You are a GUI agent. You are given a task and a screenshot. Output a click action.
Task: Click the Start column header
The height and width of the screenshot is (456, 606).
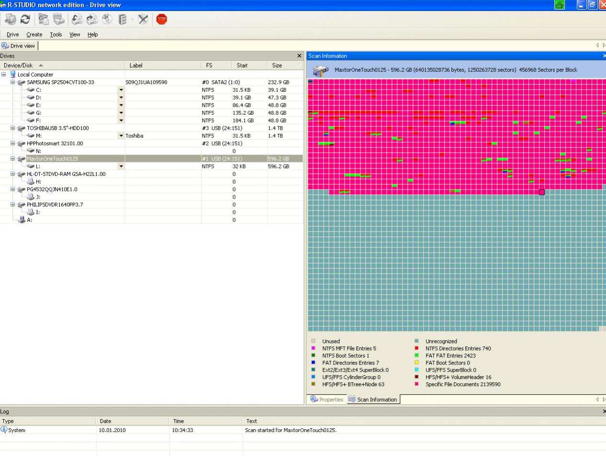coord(249,66)
